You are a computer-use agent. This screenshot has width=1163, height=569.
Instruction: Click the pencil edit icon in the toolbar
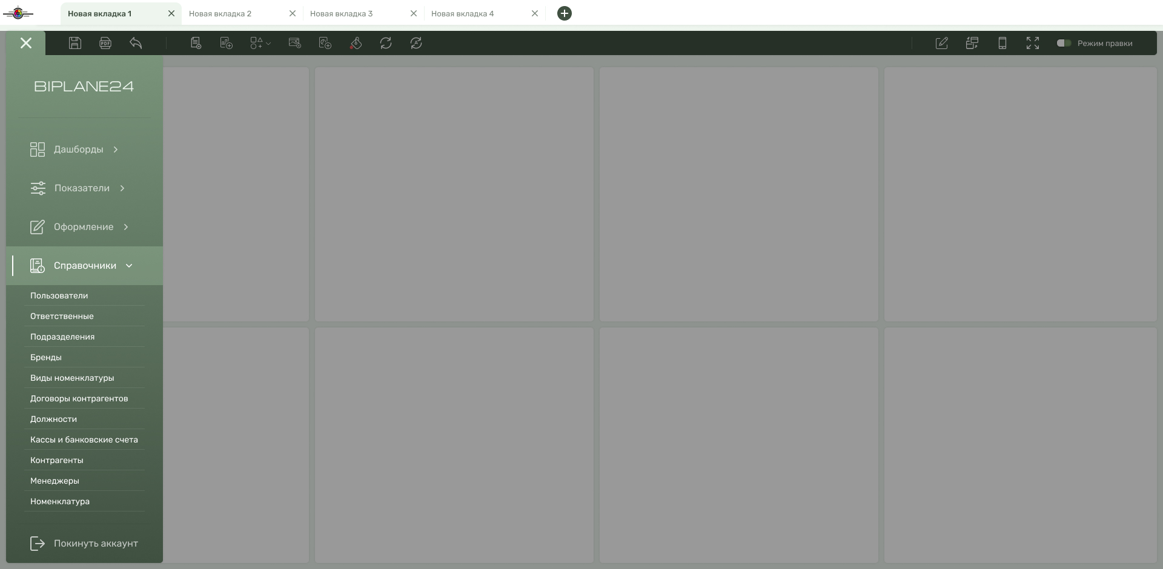point(942,43)
